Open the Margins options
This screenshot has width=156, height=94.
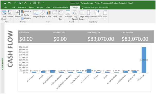[x=88, y=15]
